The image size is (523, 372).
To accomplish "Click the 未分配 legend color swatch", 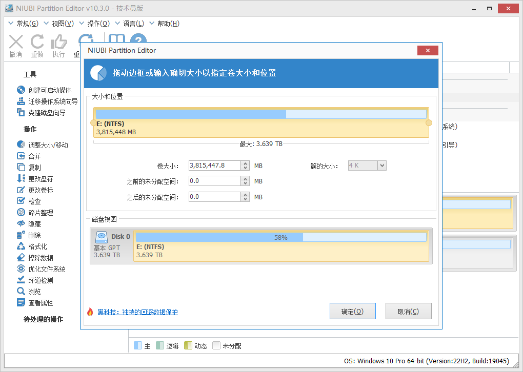I will pos(217,345).
